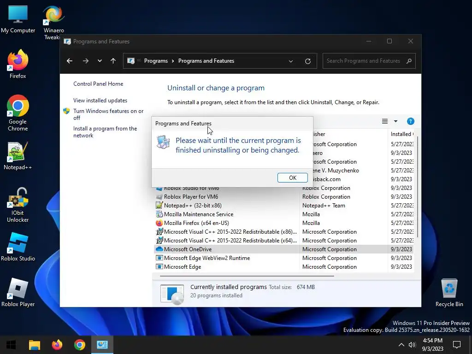Open Turn Windows features on or off
The width and height of the screenshot is (472, 354).
108,114
